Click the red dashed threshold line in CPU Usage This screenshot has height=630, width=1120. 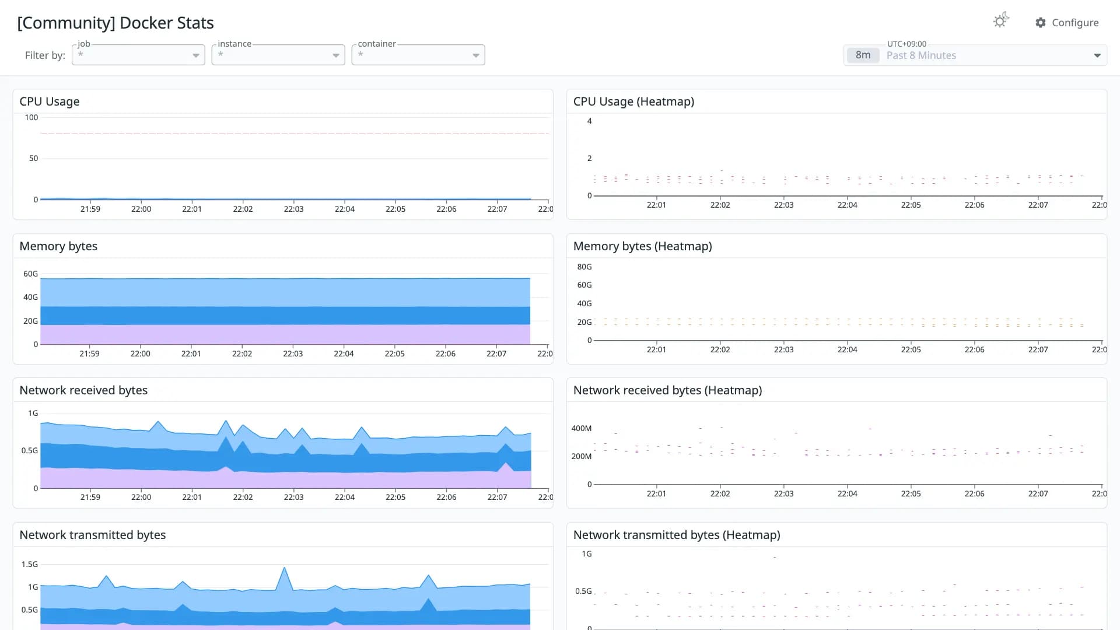[295, 134]
